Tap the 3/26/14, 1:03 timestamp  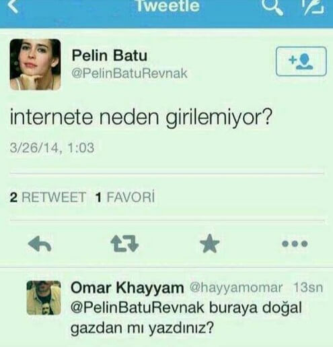[52, 148]
